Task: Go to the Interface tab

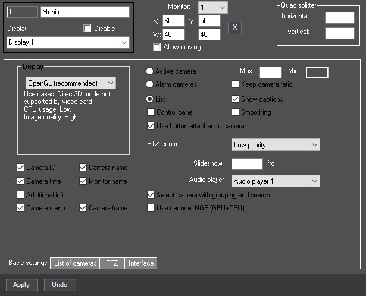Action: click(x=141, y=263)
